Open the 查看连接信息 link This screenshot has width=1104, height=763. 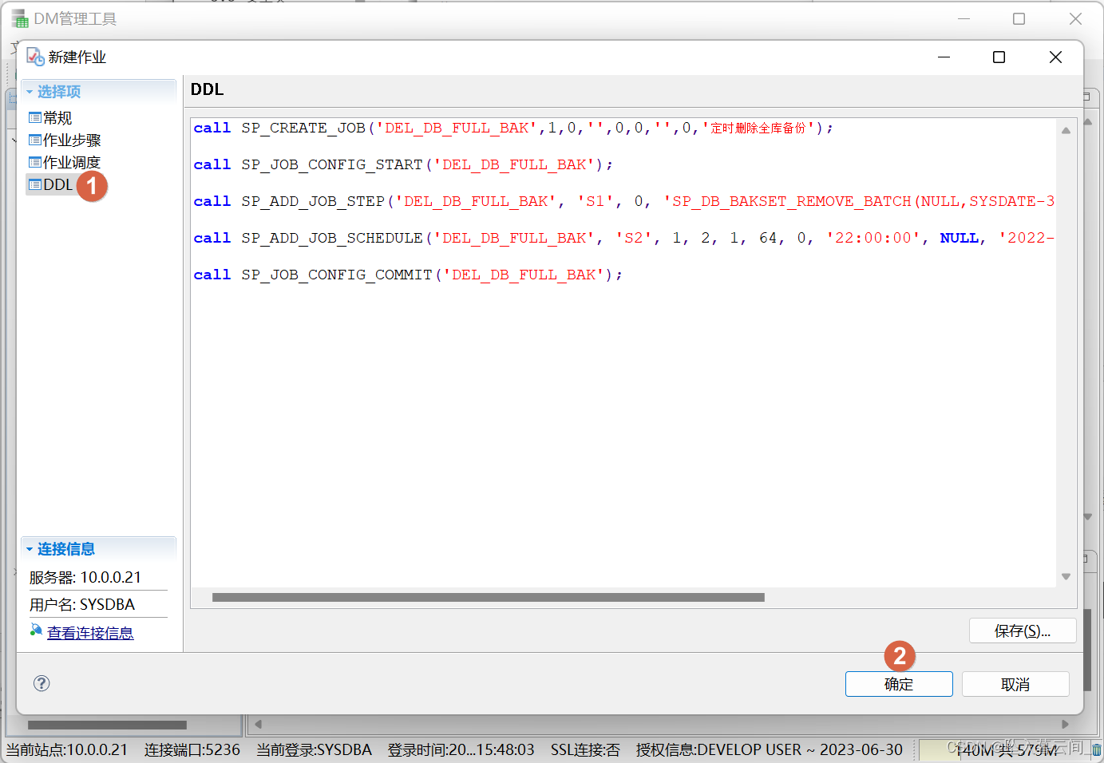[90, 633]
